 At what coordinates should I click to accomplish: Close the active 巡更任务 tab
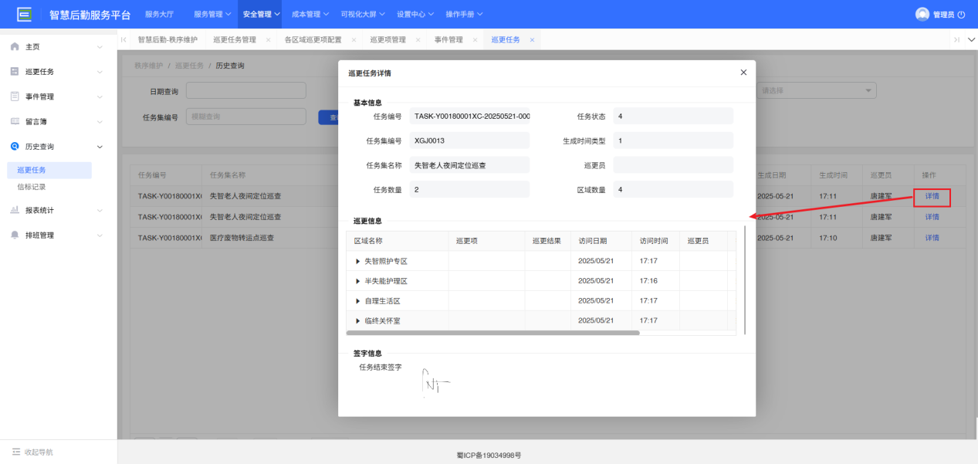(x=532, y=39)
